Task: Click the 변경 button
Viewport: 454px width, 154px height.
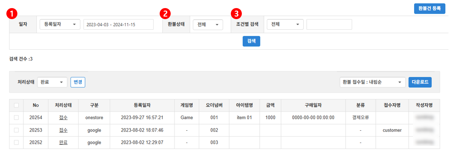Action: point(78,82)
